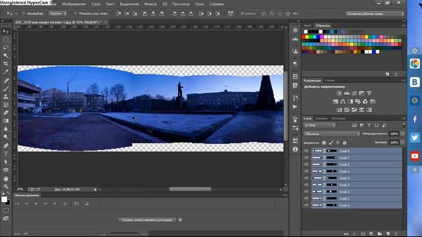Open the opacity slider arrow
Viewport: 422px width, 237px height.
point(403,134)
